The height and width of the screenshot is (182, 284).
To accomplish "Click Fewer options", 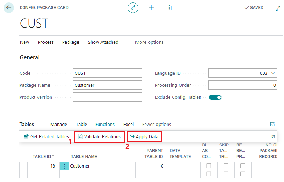I will tap(156, 124).
